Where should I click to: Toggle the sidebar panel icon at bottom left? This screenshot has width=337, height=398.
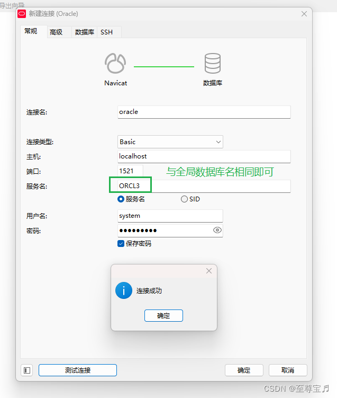coord(27,370)
